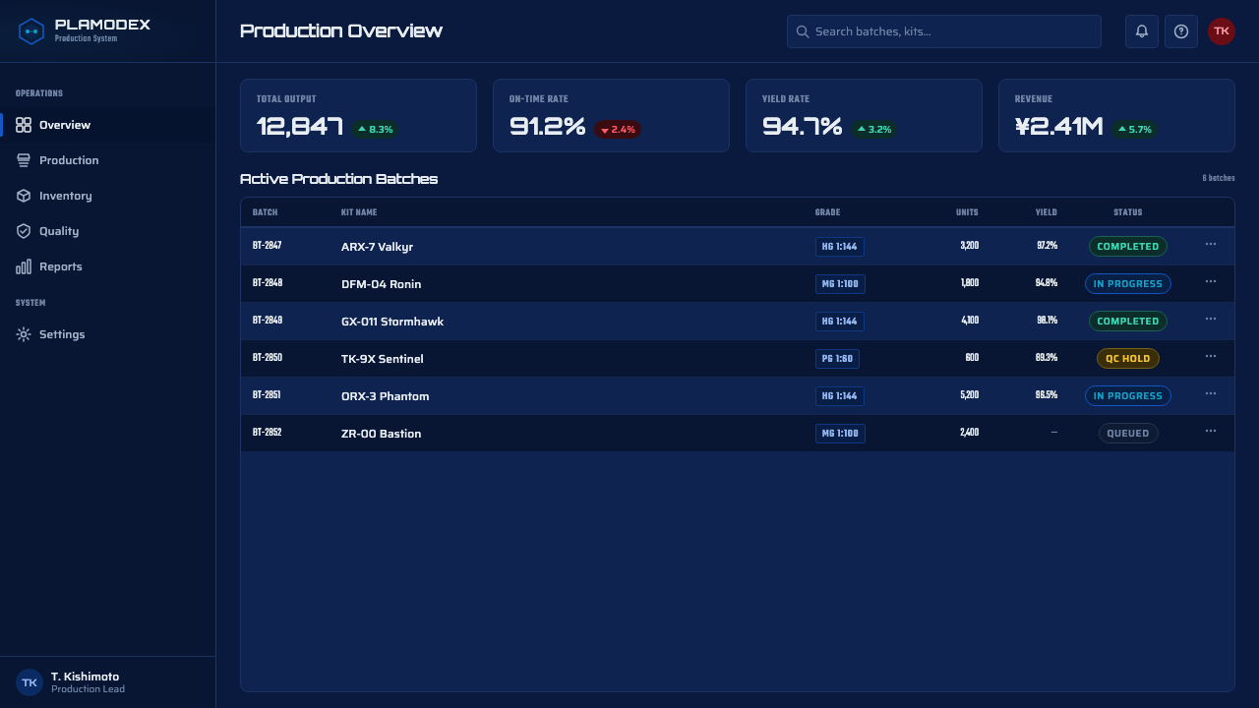Click the PLAMODEX hexagon logo

pos(31,31)
